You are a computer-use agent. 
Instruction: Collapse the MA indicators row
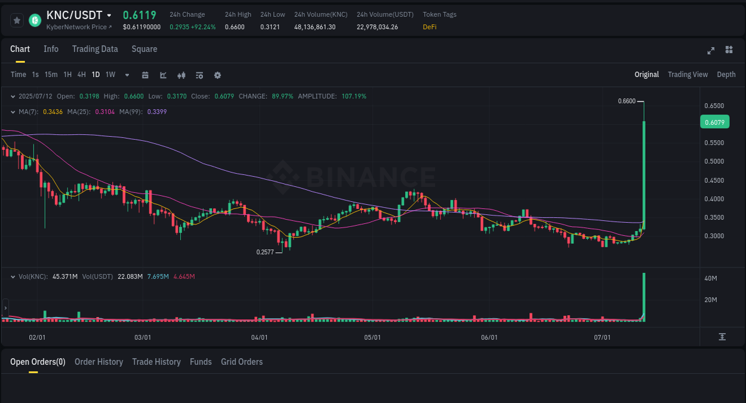[13, 112]
